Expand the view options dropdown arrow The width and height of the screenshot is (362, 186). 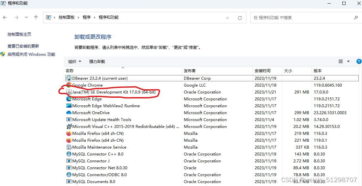(348, 61)
